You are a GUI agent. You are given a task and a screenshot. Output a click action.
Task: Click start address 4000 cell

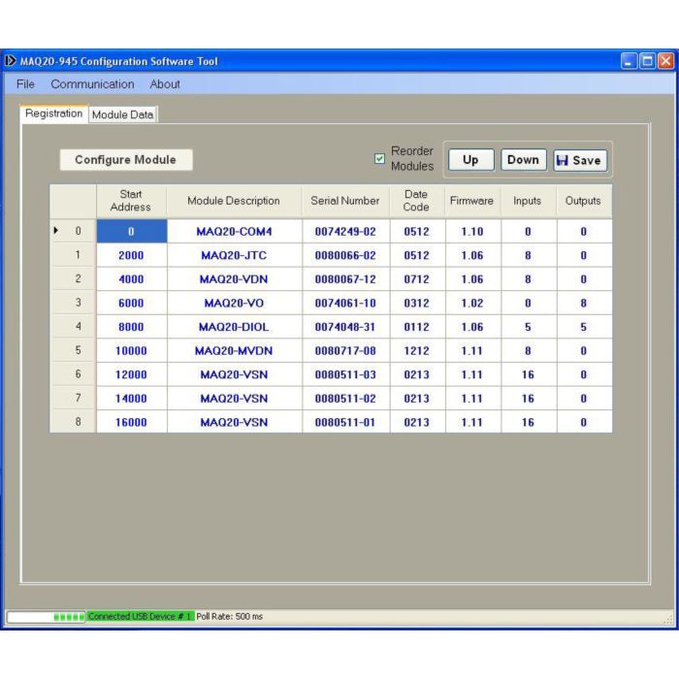click(132, 279)
